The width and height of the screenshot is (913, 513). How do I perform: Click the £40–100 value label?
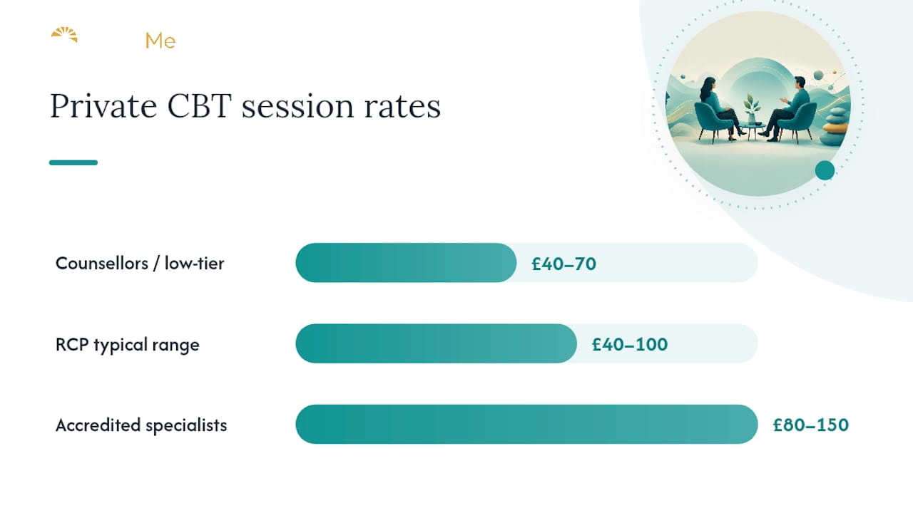(x=630, y=345)
